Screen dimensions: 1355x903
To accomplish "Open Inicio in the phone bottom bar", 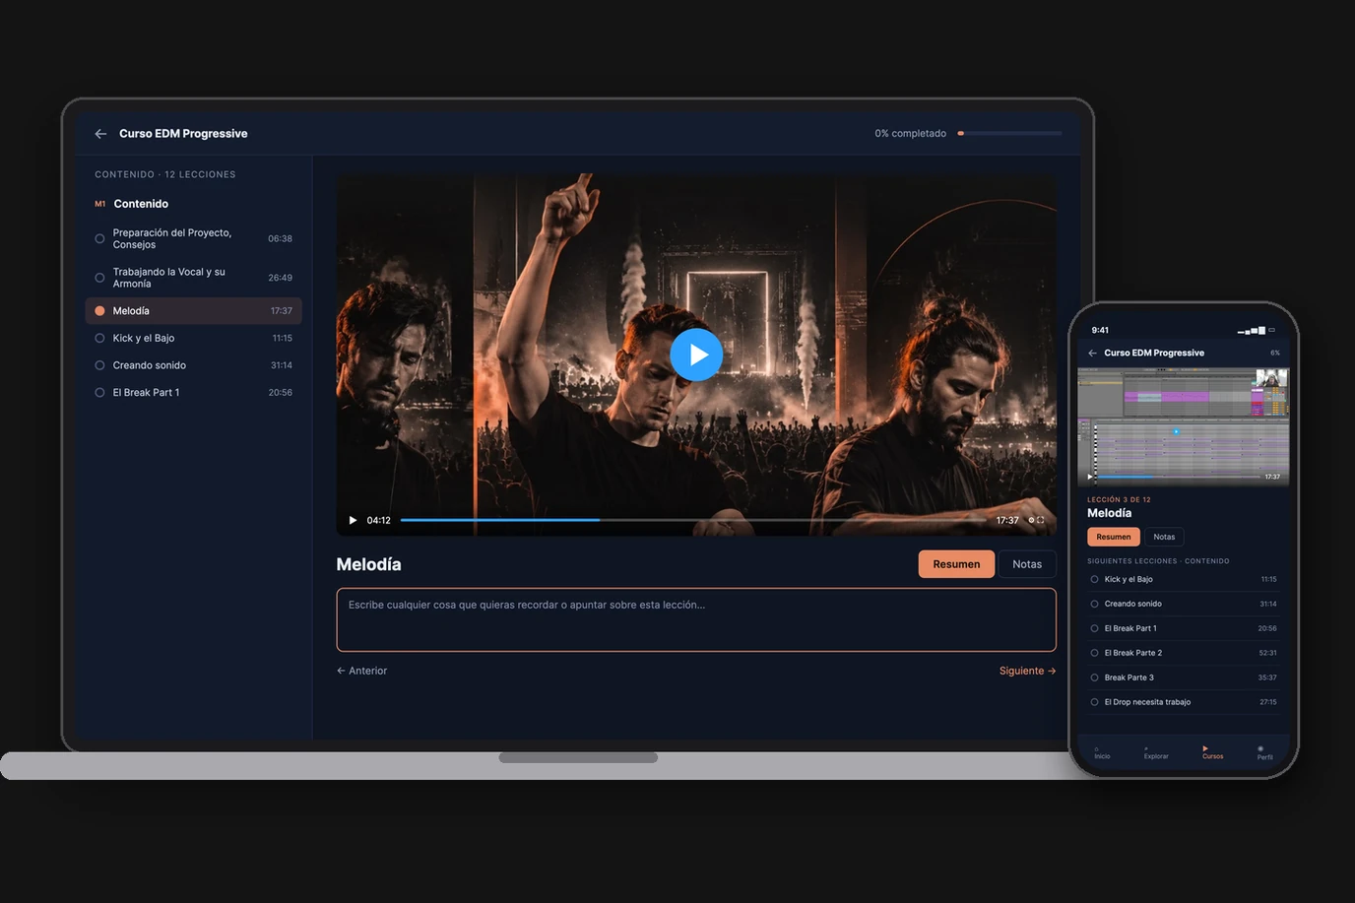I will [x=1102, y=753].
